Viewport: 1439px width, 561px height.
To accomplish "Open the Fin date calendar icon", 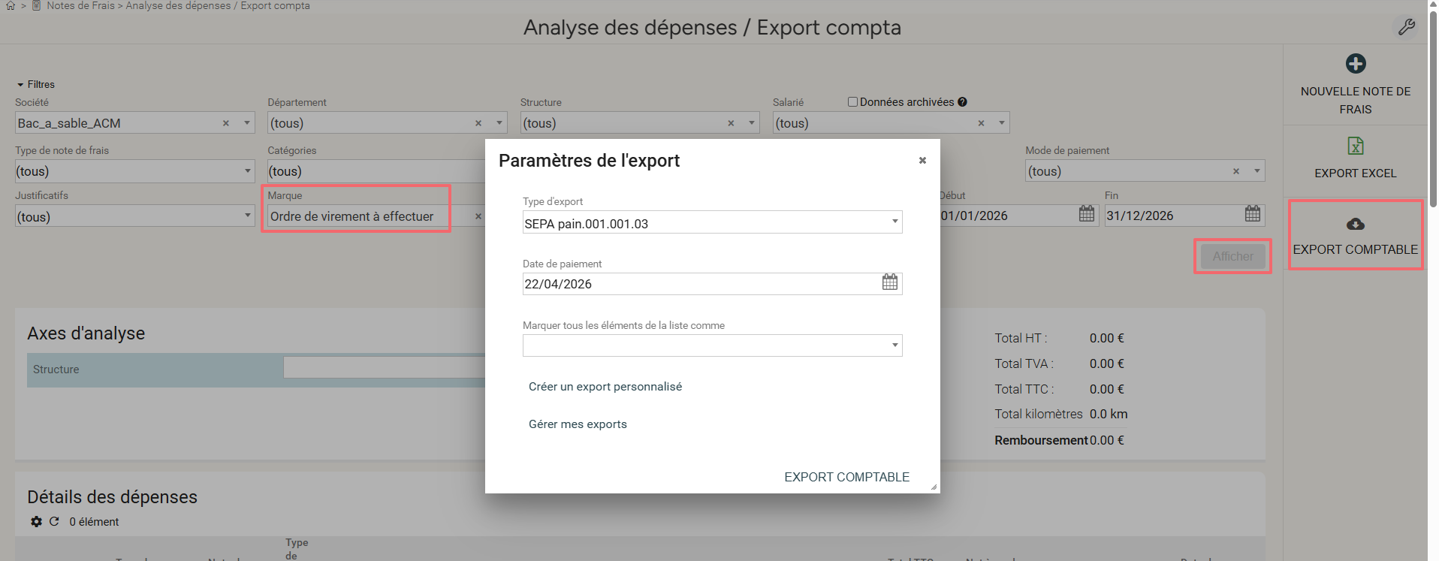I will point(1252,214).
